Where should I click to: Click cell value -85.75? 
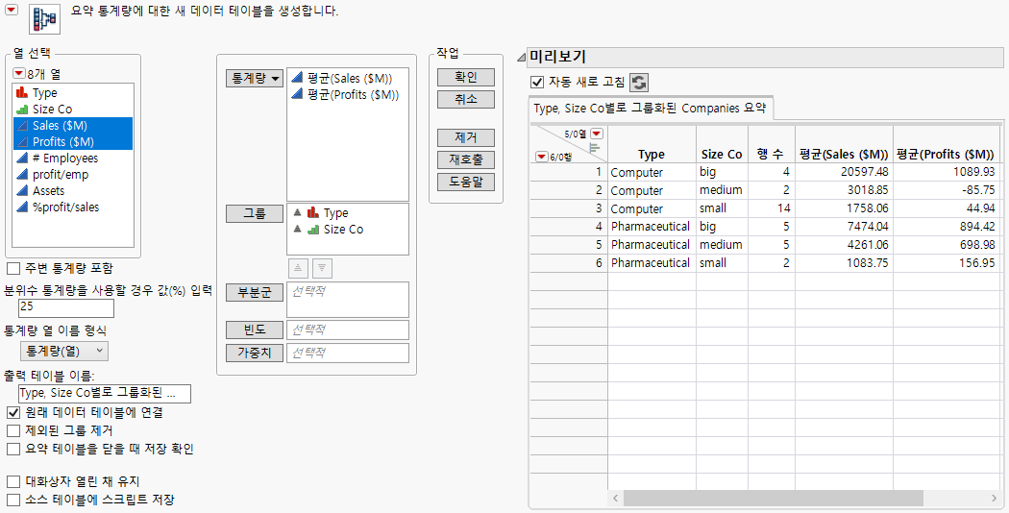click(946, 190)
